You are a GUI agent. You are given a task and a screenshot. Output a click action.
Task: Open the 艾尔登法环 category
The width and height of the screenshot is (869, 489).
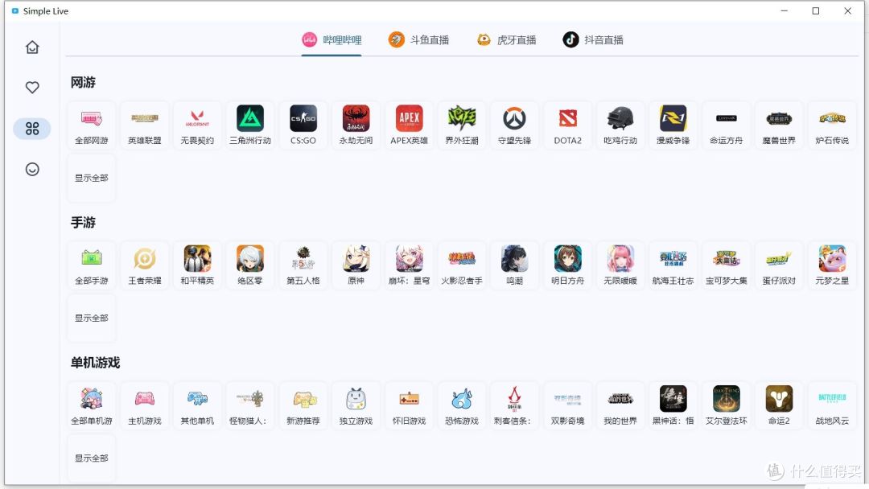point(726,405)
